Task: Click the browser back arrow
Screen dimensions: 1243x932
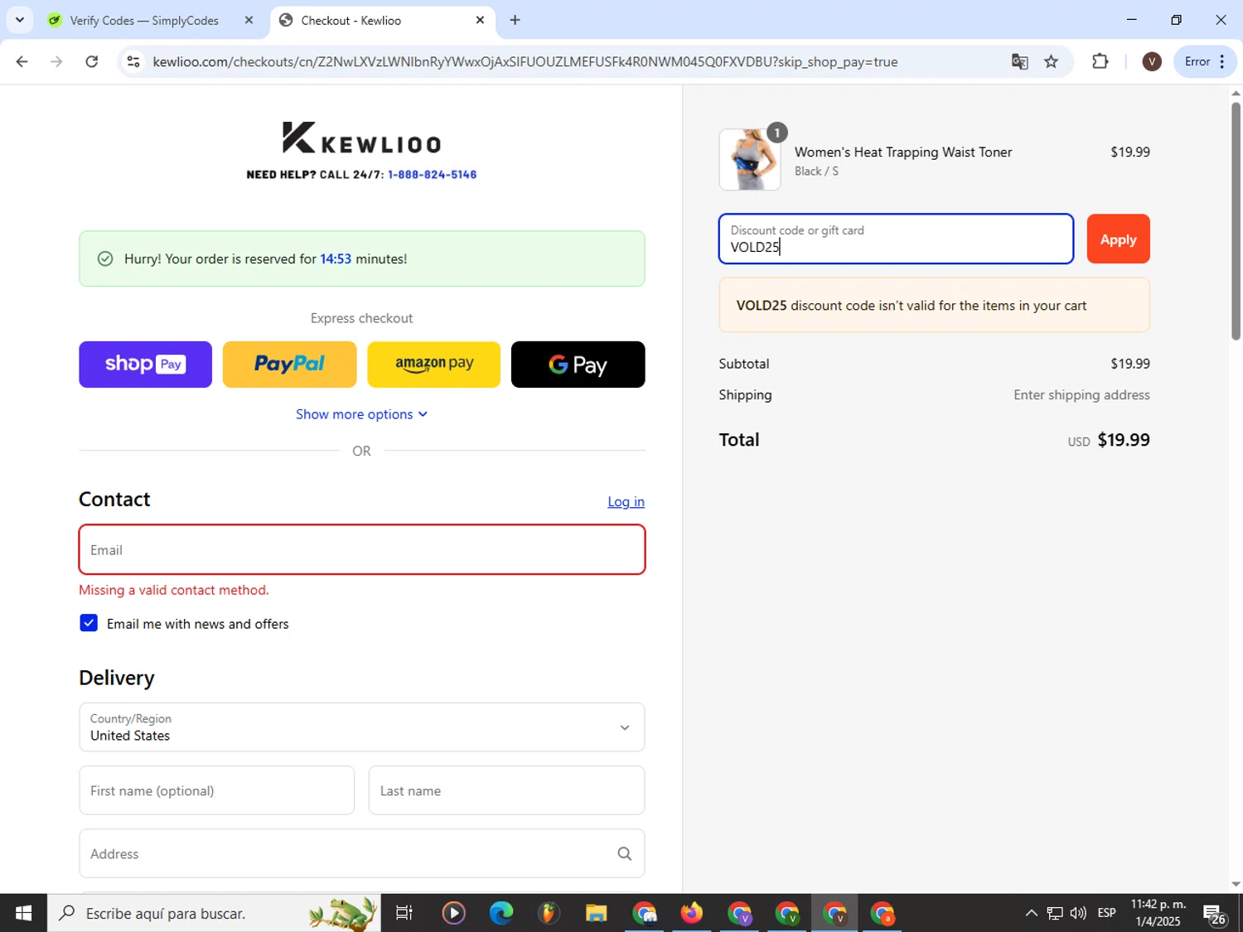Action: 22,61
